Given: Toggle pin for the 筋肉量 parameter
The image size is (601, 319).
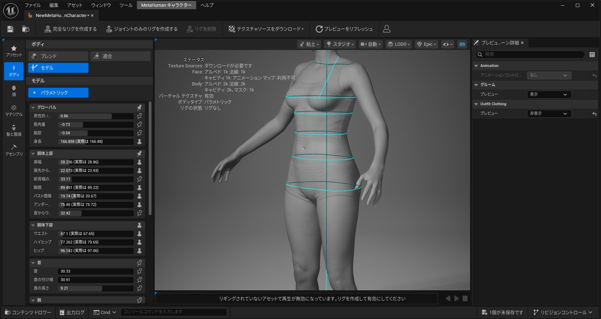Looking at the screenshot, I should click(x=139, y=124).
